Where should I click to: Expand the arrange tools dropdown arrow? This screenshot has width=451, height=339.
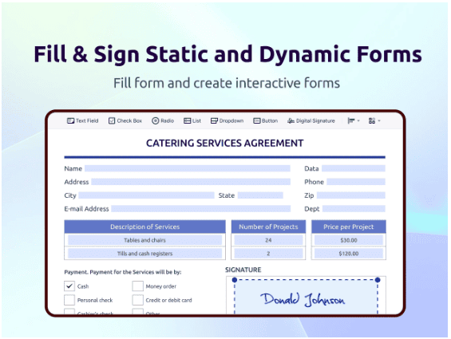[379, 120]
